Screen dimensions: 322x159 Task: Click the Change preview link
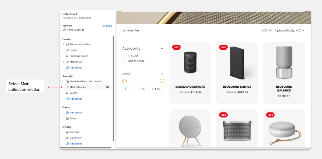point(107,26)
